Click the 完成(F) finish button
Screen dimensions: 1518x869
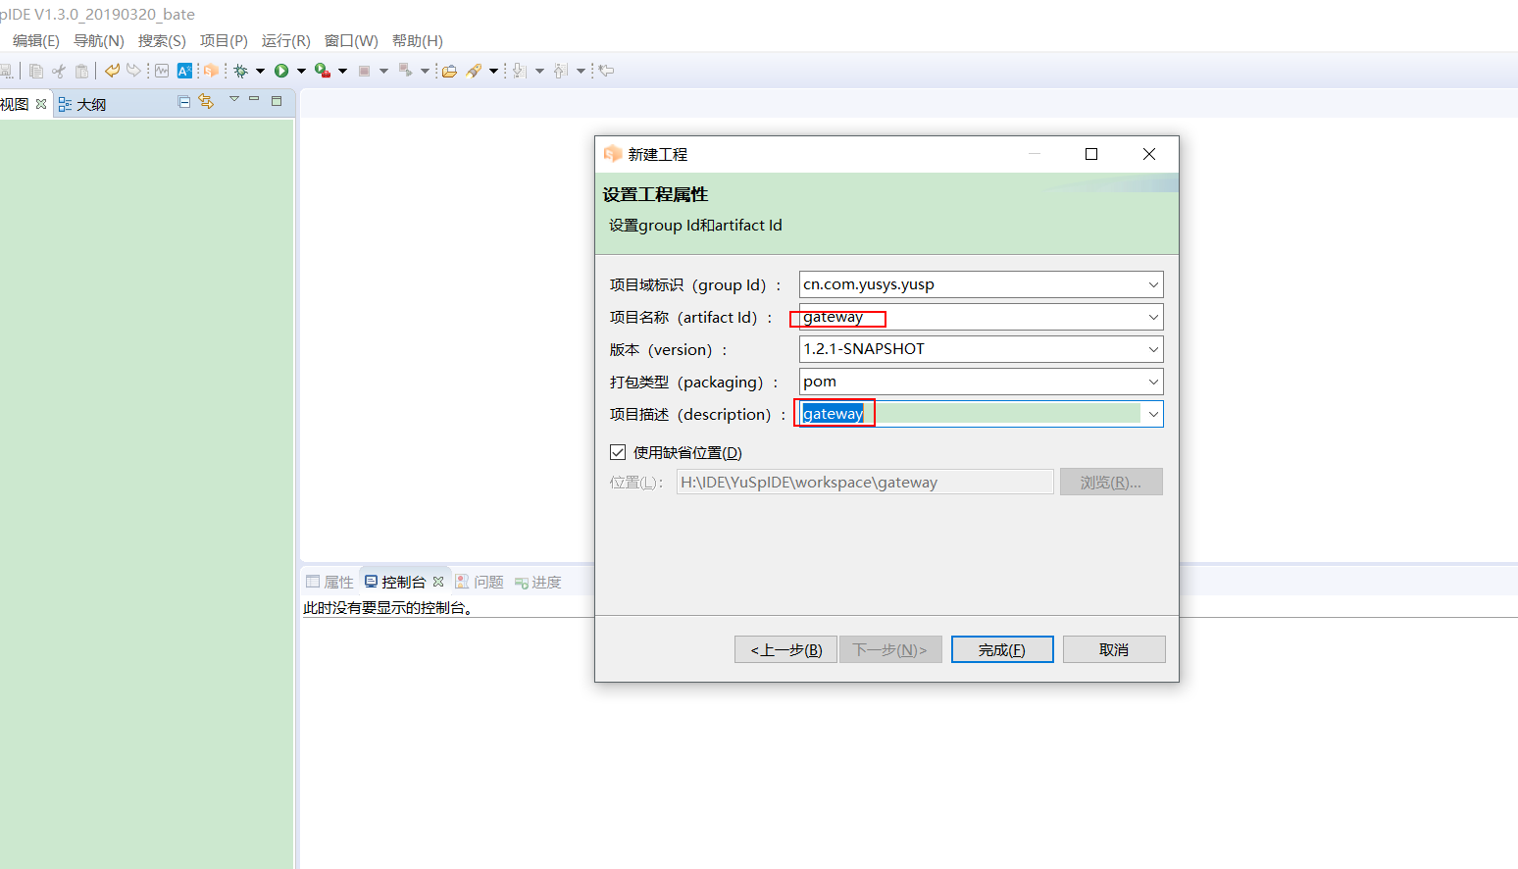1001,649
